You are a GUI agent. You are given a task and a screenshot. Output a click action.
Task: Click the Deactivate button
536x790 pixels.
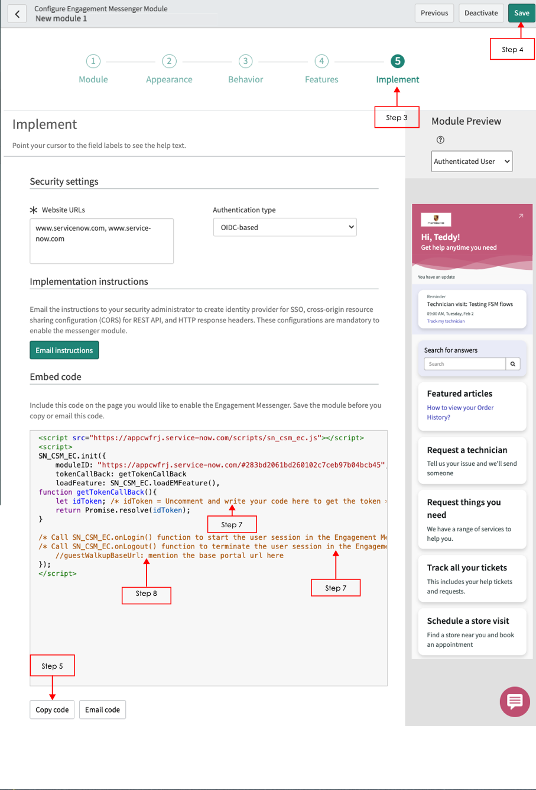point(481,13)
